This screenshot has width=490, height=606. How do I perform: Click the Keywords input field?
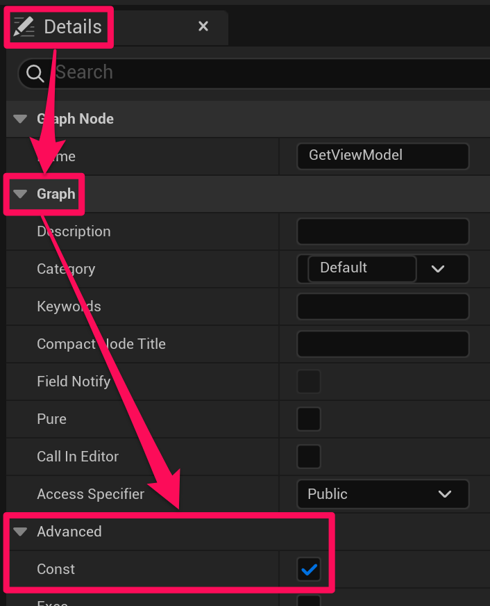coord(382,306)
